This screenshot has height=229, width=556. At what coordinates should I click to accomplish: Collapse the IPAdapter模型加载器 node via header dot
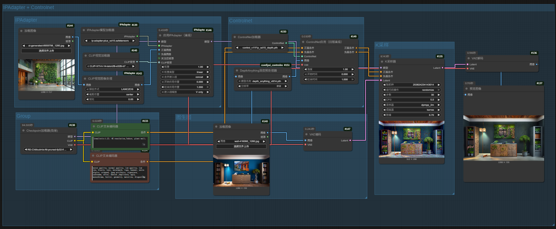coord(84,30)
